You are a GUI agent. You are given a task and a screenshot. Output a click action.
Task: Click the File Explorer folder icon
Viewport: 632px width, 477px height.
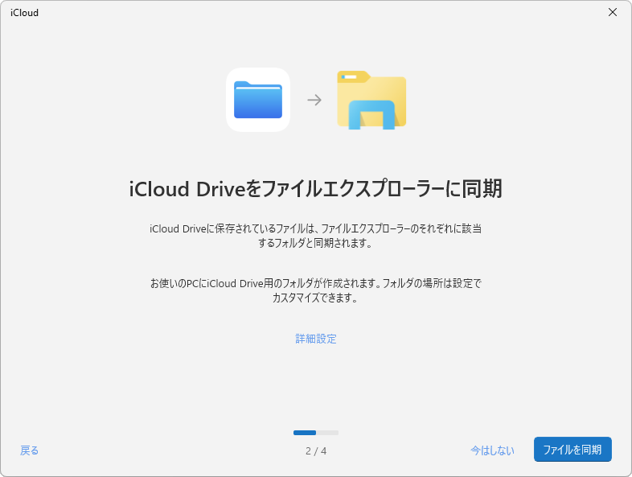point(371,100)
